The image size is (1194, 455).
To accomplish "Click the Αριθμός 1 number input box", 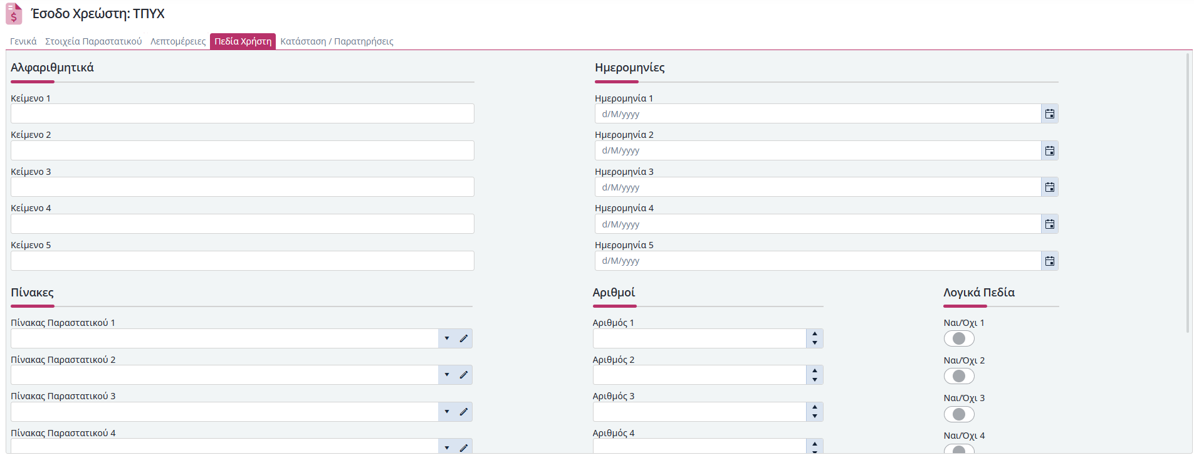I will click(x=699, y=338).
